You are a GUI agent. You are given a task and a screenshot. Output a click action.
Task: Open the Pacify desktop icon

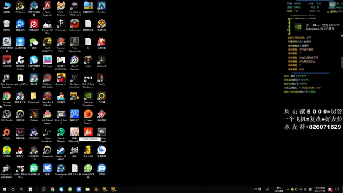tap(102, 79)
